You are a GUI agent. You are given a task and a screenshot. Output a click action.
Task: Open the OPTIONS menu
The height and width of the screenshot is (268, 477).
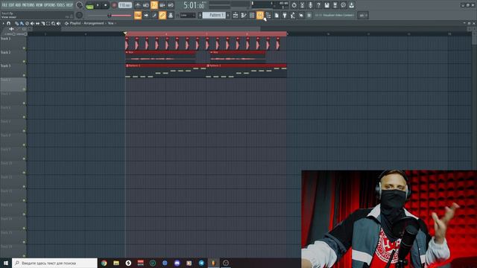click(50, 5)
